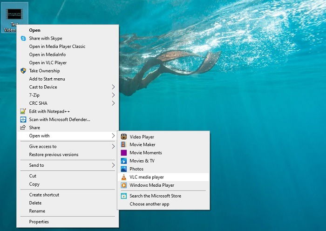Click the Share arrow icon

click(23, 127)
